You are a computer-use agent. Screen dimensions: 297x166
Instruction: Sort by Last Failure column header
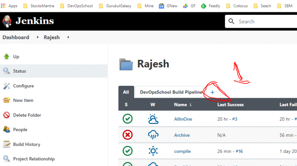288,105
